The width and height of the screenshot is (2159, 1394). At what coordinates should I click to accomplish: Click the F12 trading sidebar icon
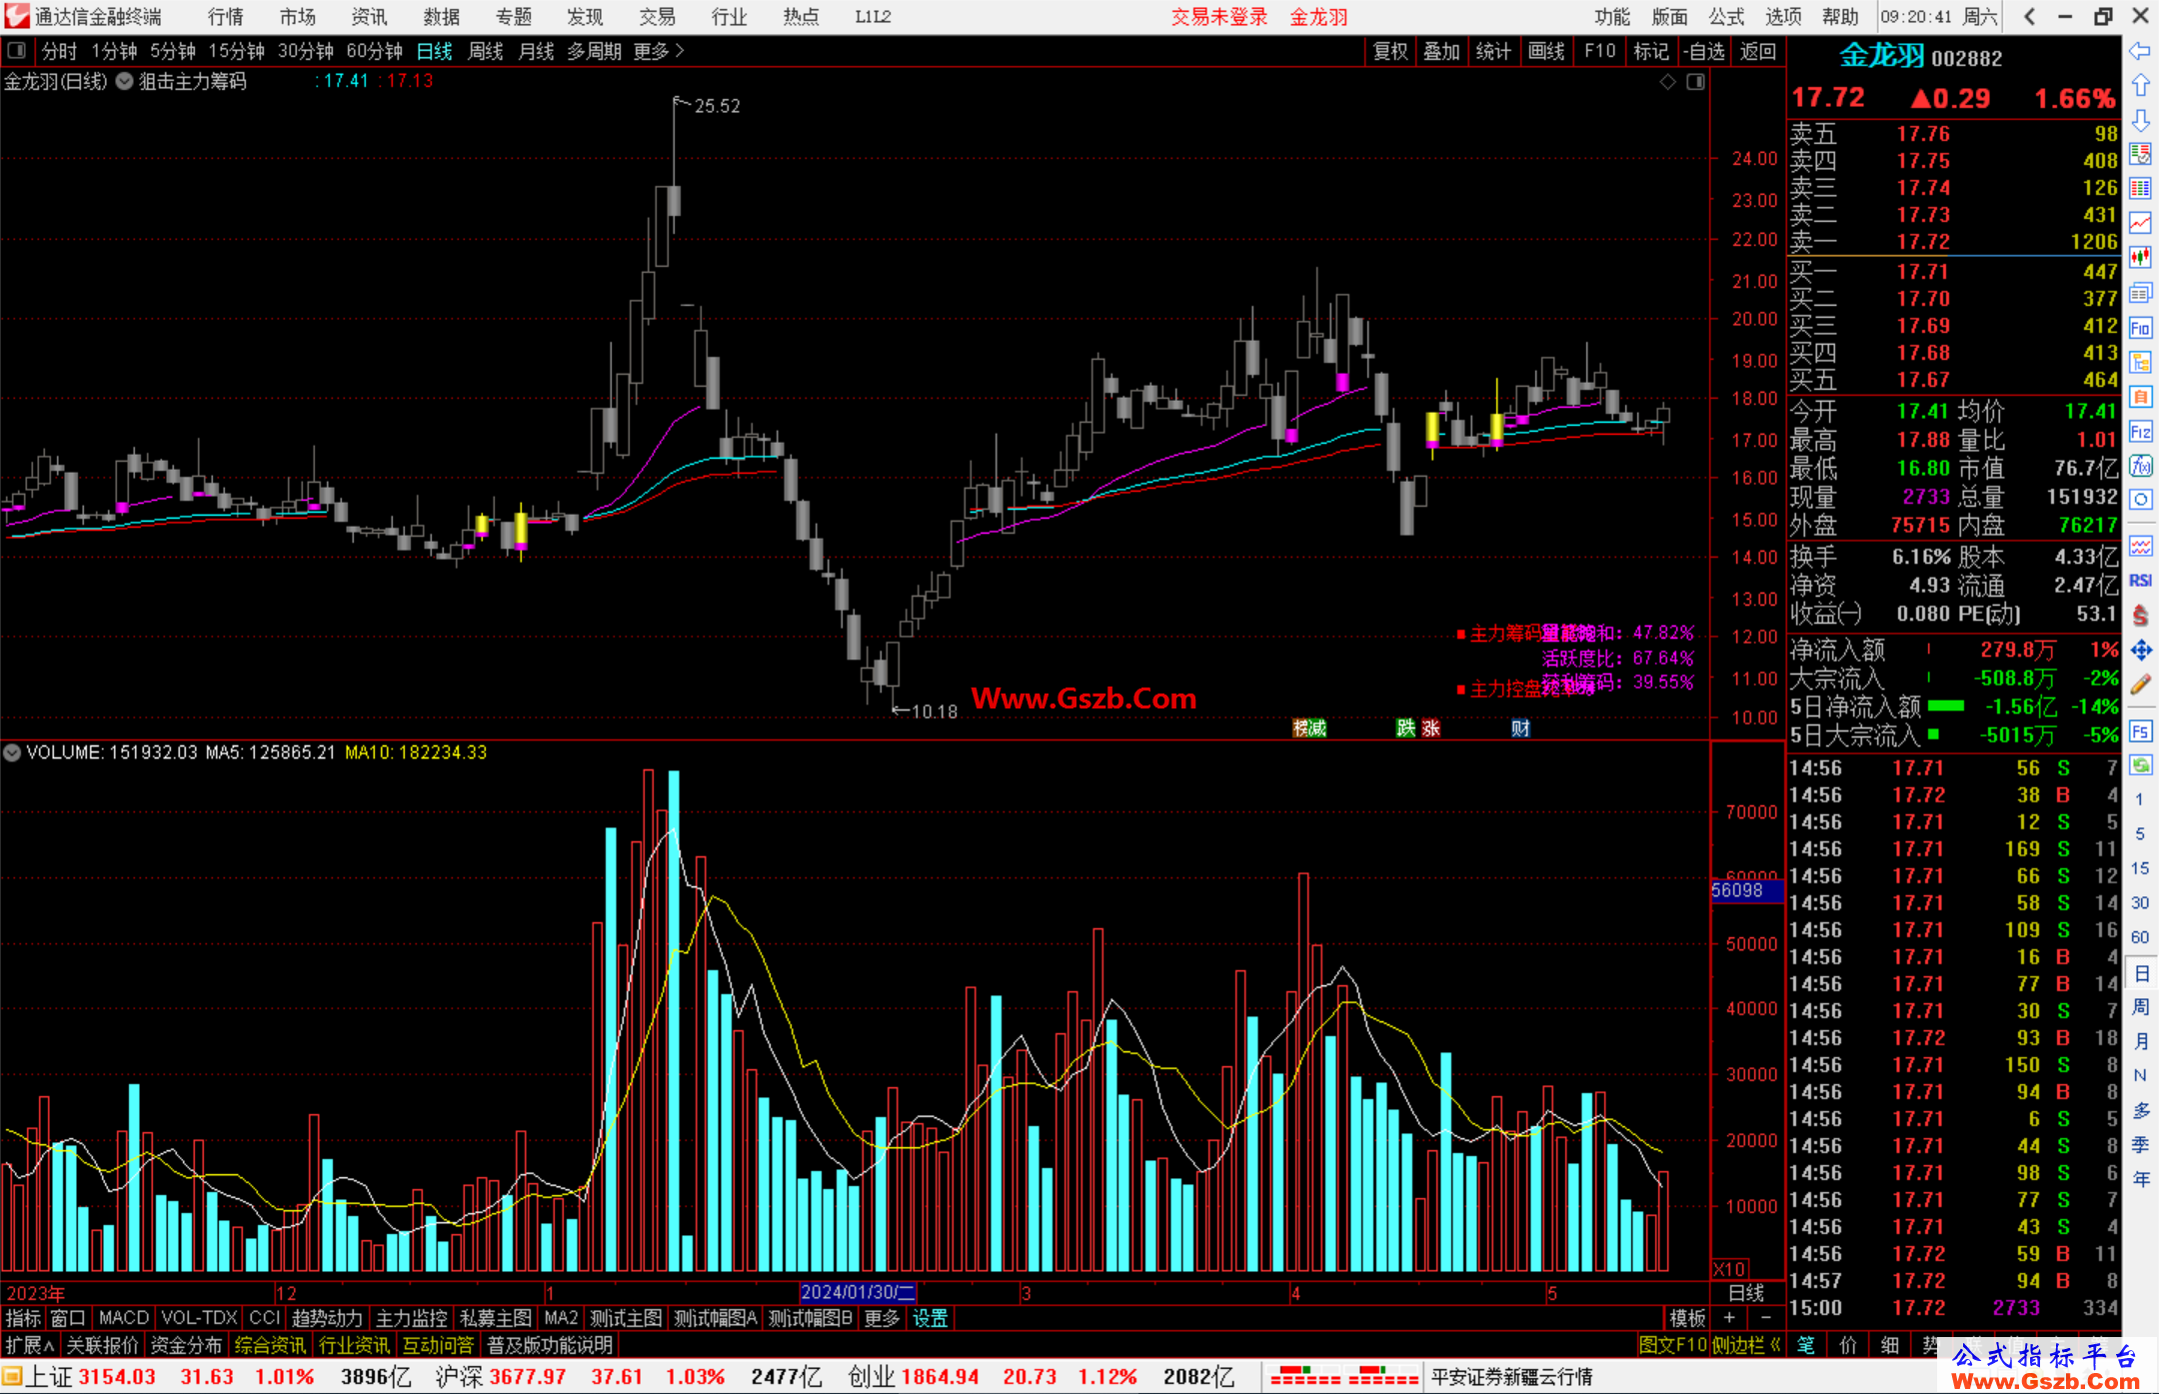(2140, 432)
